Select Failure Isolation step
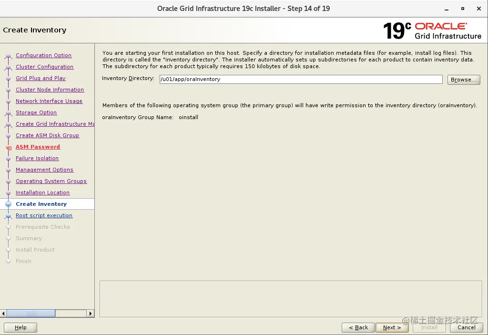This screenshot has height=335, width=488. coord(37,158)
